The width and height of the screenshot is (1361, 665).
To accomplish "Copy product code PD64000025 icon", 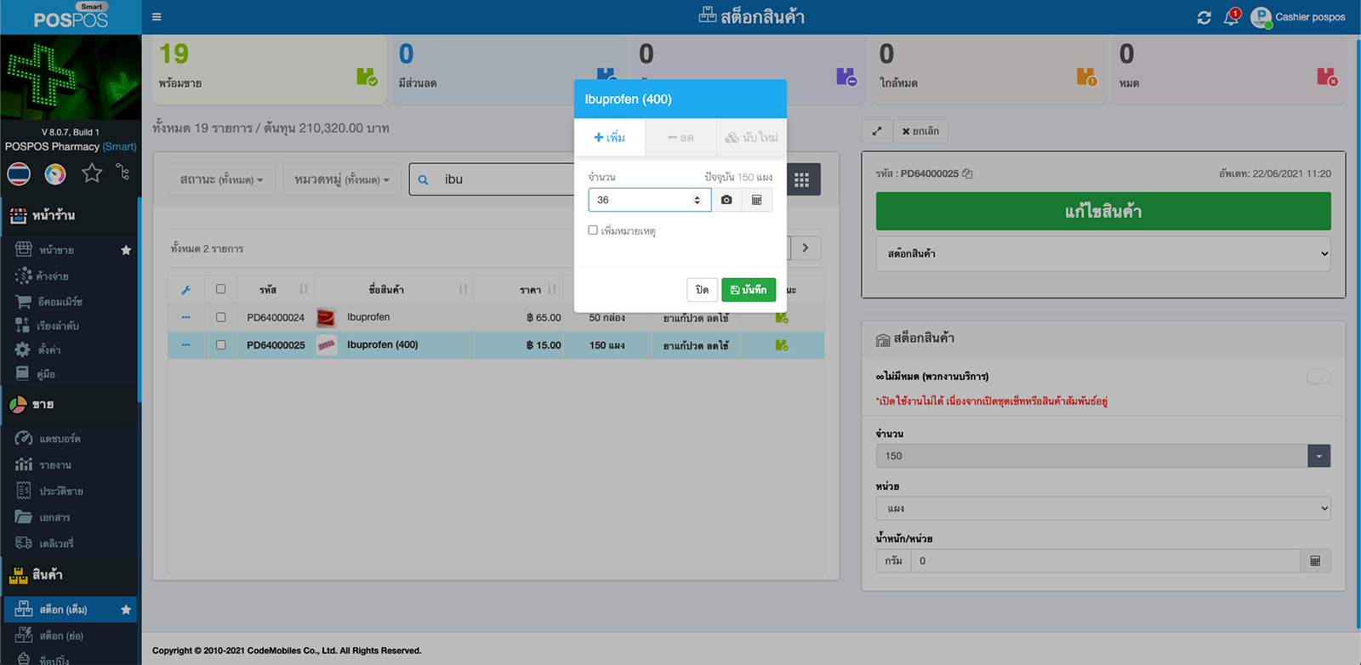I will point(967,173).
